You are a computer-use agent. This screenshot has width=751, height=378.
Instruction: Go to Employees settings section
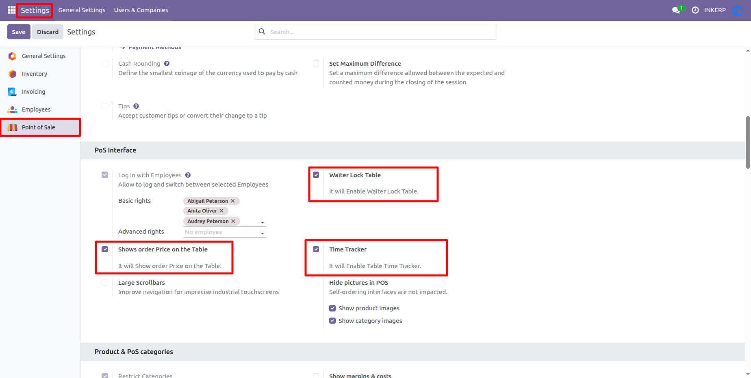point(40,110)
